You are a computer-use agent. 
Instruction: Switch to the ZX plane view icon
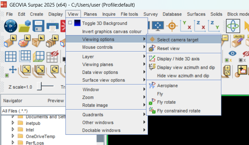[x=200, y=26]
